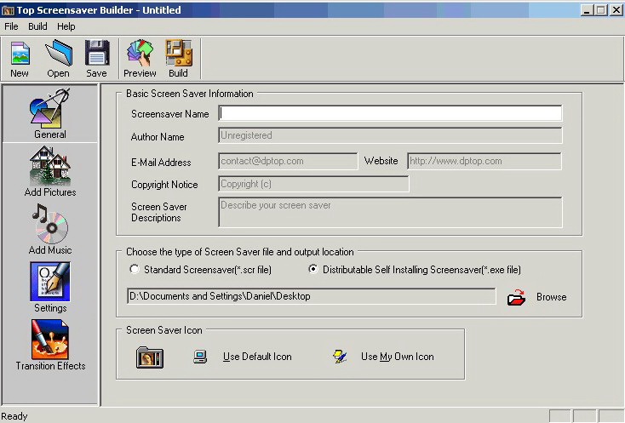
Task: Minimize the Top Screensaver Builder window
Action: click(x=587, y=10)
